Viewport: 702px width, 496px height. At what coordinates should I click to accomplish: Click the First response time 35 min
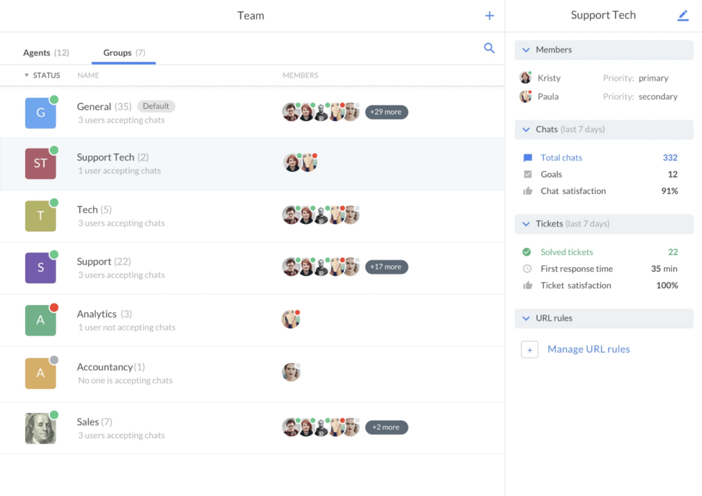[664, 269]
